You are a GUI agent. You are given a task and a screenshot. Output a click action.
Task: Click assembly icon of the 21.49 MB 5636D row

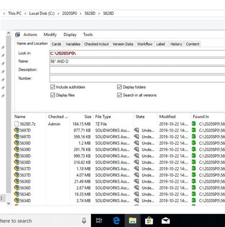point(17,181)
